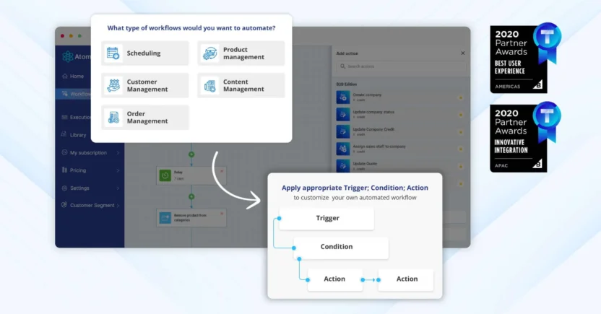Click yellow dot beside Create company
The width and height of the screenshot is (601, 314).
[461, 98]
